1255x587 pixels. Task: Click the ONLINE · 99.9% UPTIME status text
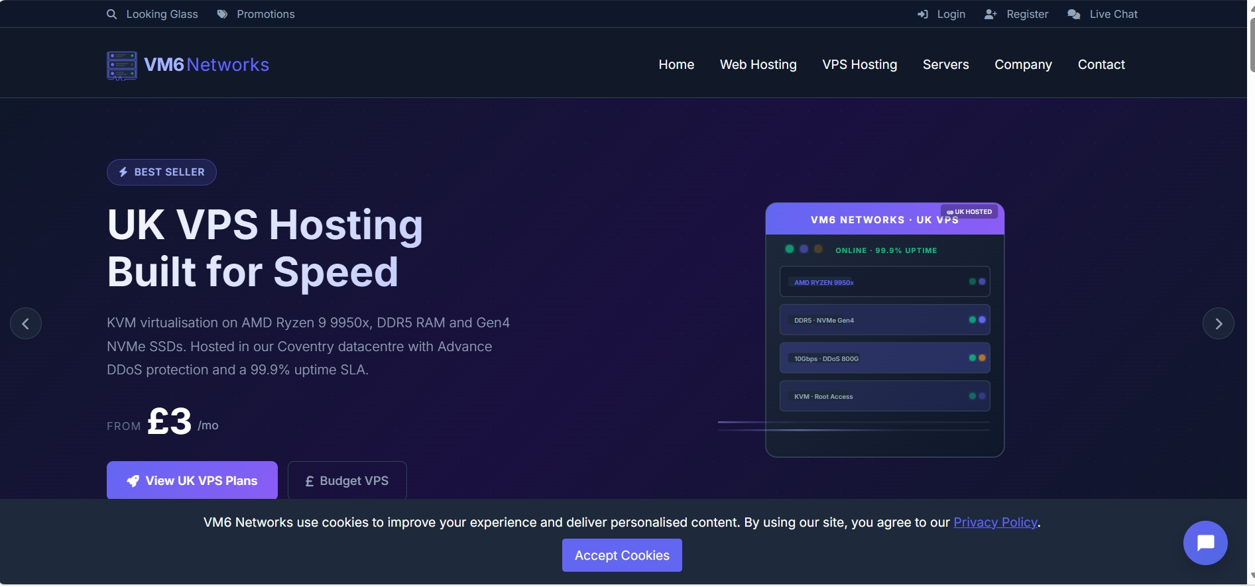886,250
